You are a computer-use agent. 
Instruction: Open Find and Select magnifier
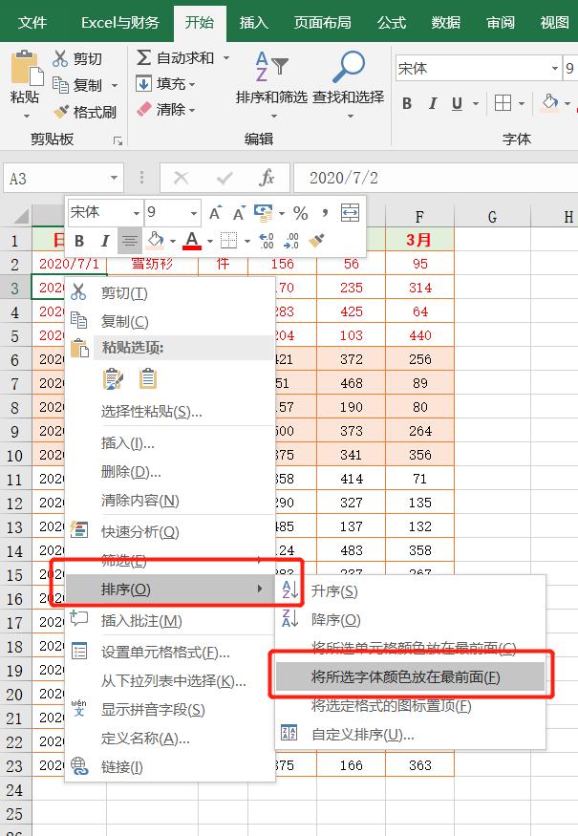(x=348, y=84)
